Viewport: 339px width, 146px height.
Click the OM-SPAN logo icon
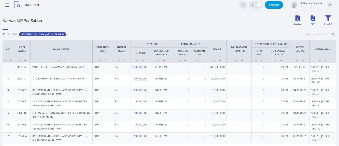tap(17, 5)
